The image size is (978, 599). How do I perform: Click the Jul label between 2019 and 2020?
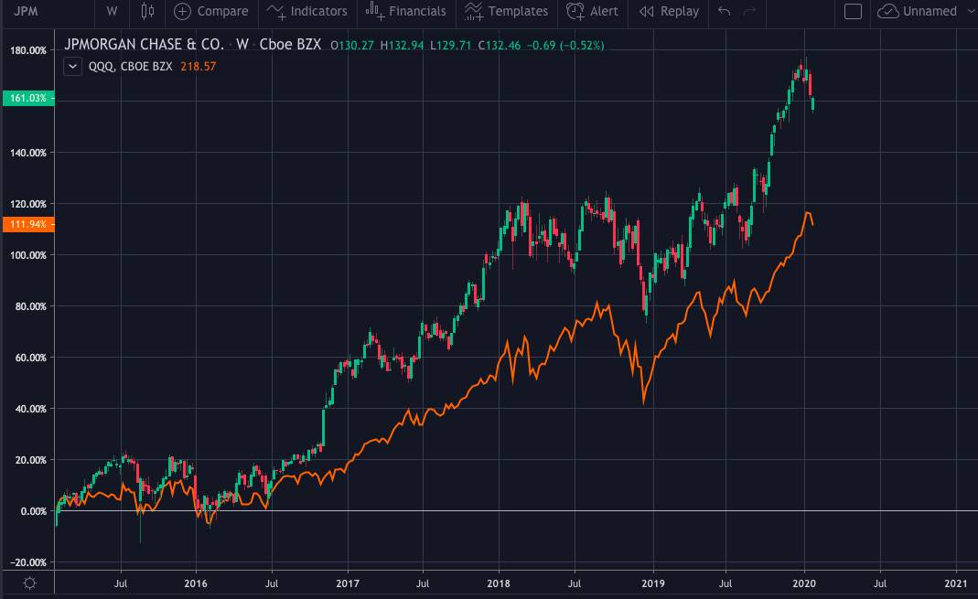click(x=725, y=583)
